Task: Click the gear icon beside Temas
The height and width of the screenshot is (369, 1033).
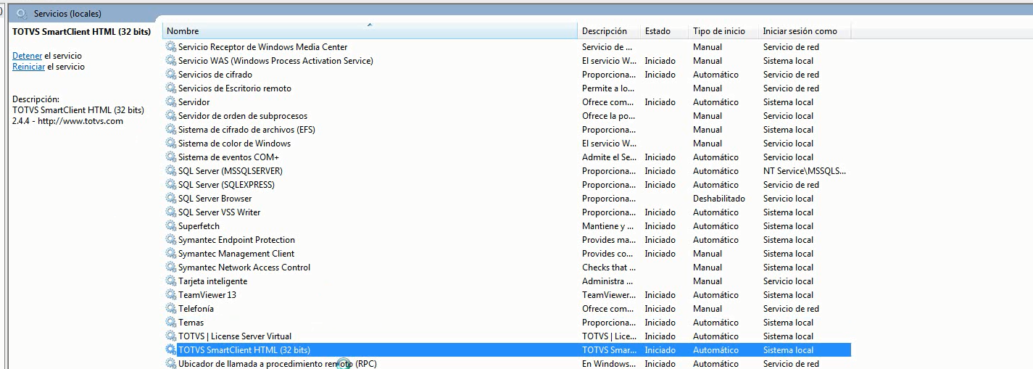Action: pyautogui.click(x=171, y=323)
